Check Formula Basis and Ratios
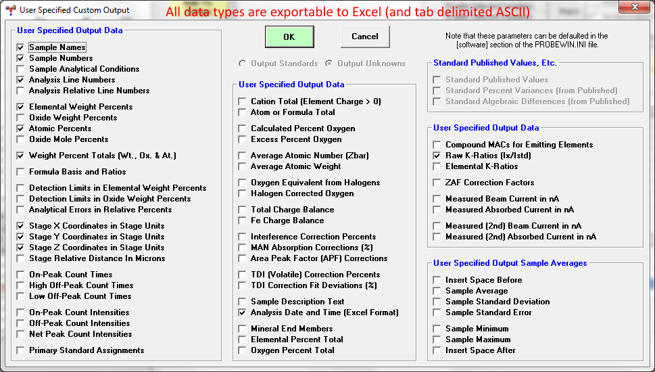 21,172
